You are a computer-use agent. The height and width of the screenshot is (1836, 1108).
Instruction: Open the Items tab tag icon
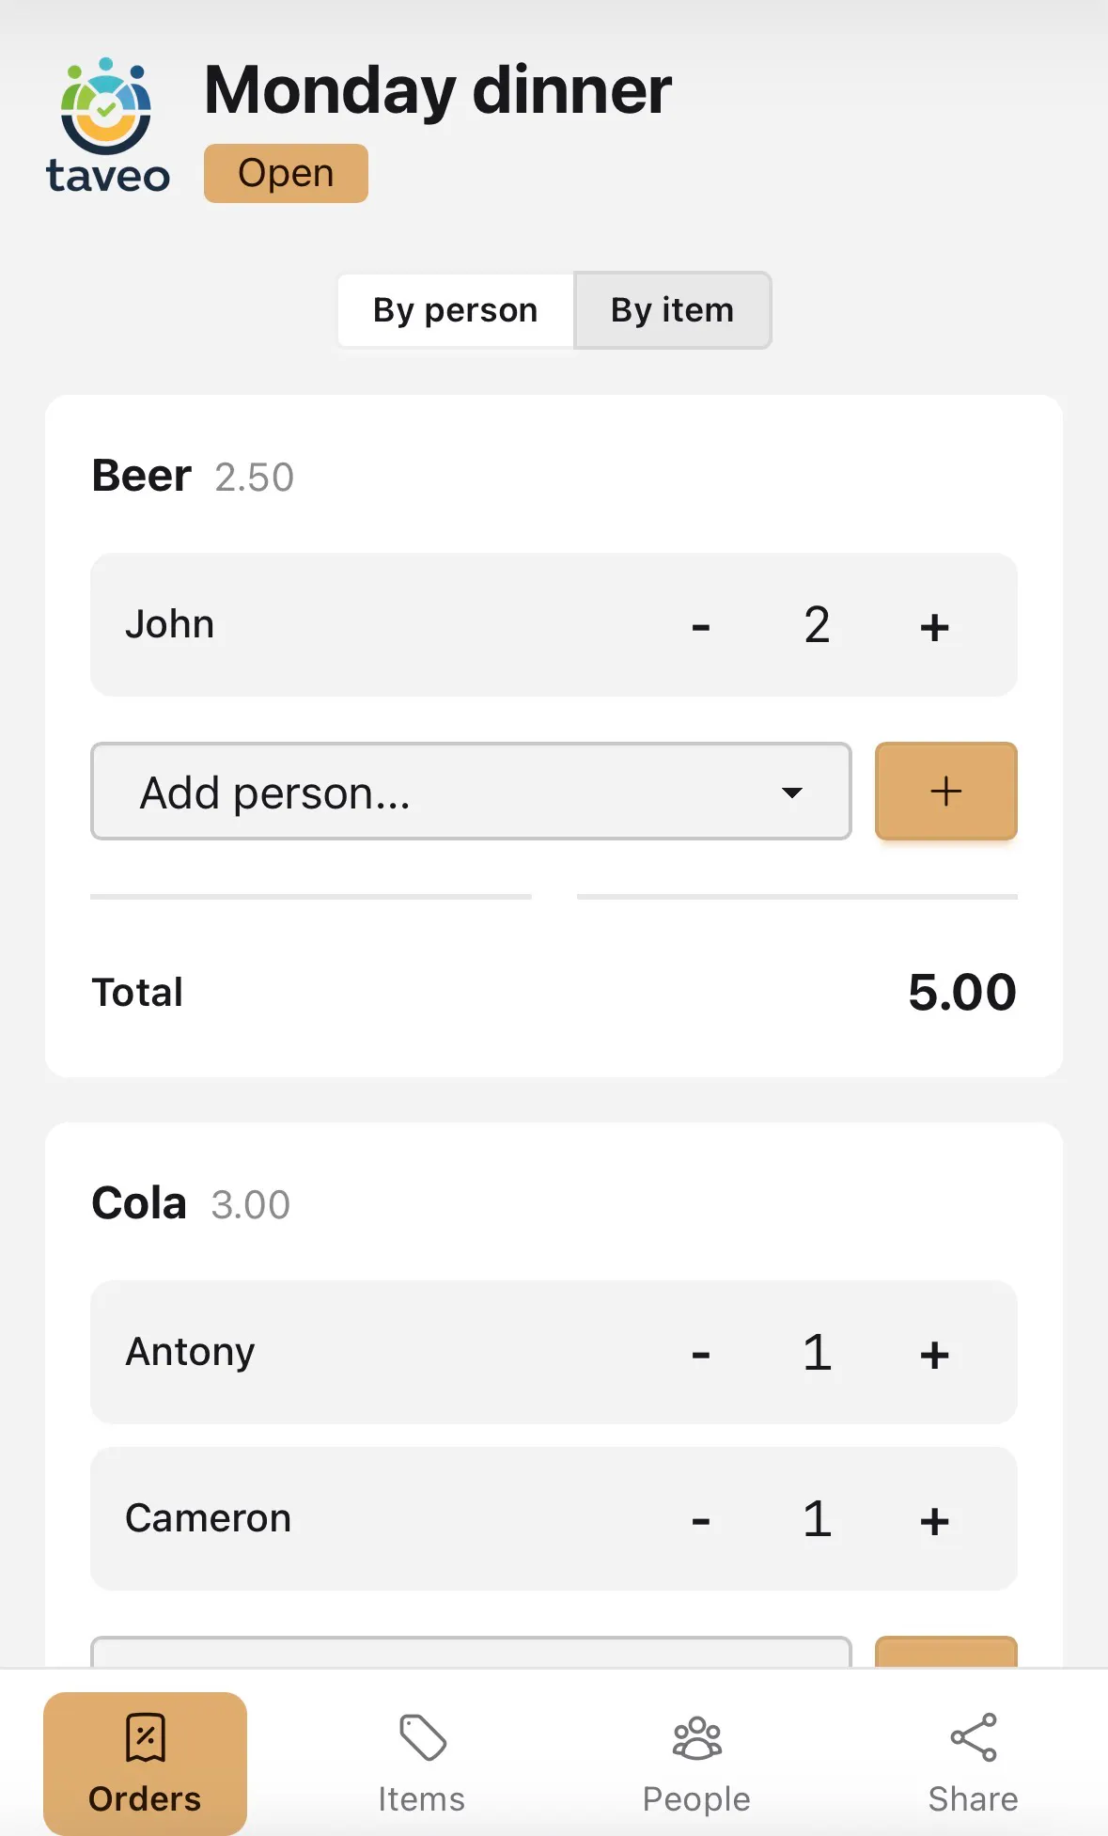coord(422,1736)
